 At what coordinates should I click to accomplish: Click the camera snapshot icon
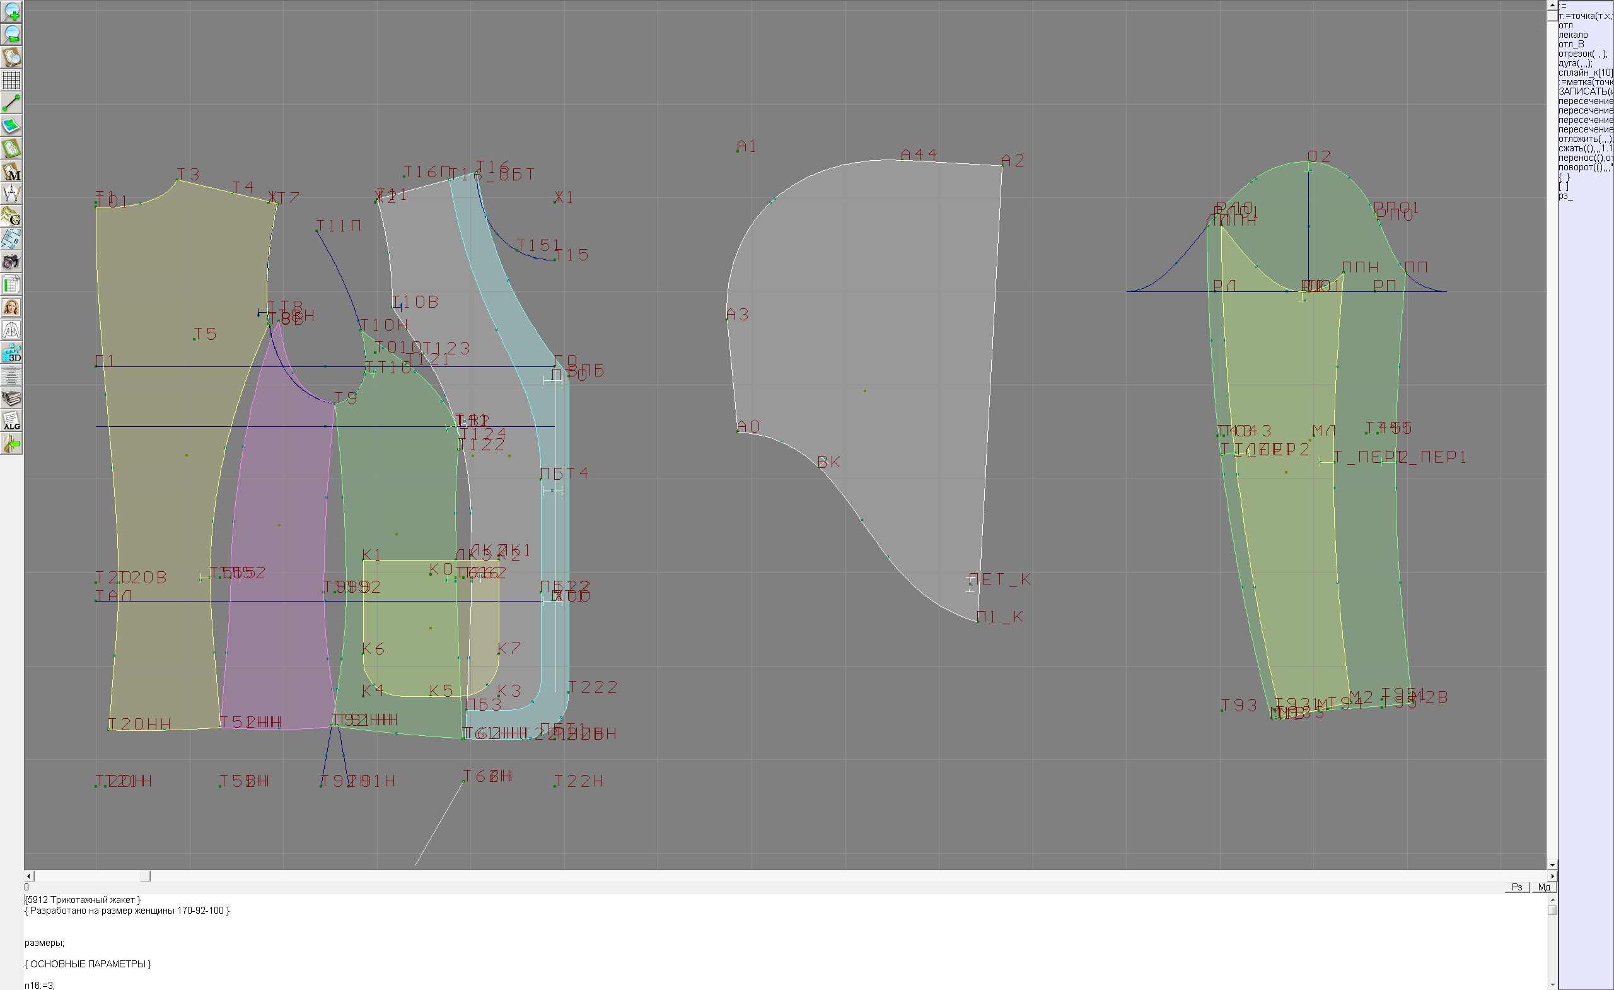coord(11,262)
